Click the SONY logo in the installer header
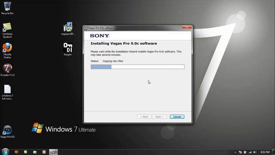 (100, 36)
